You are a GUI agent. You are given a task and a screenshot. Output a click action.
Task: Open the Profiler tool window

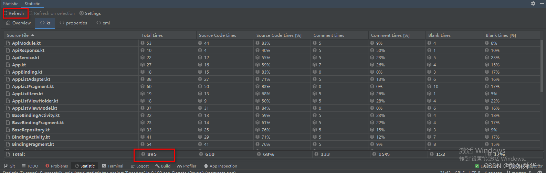[187, 166]
